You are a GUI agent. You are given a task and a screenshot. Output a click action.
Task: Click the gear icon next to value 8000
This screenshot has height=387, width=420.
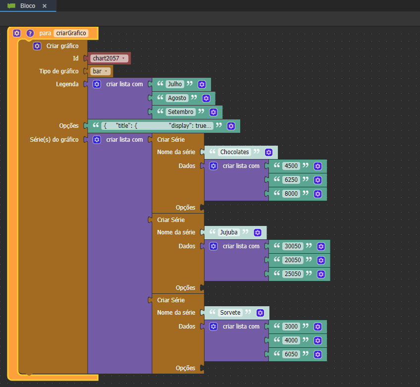pyautogui.click(x=317, y=194)
